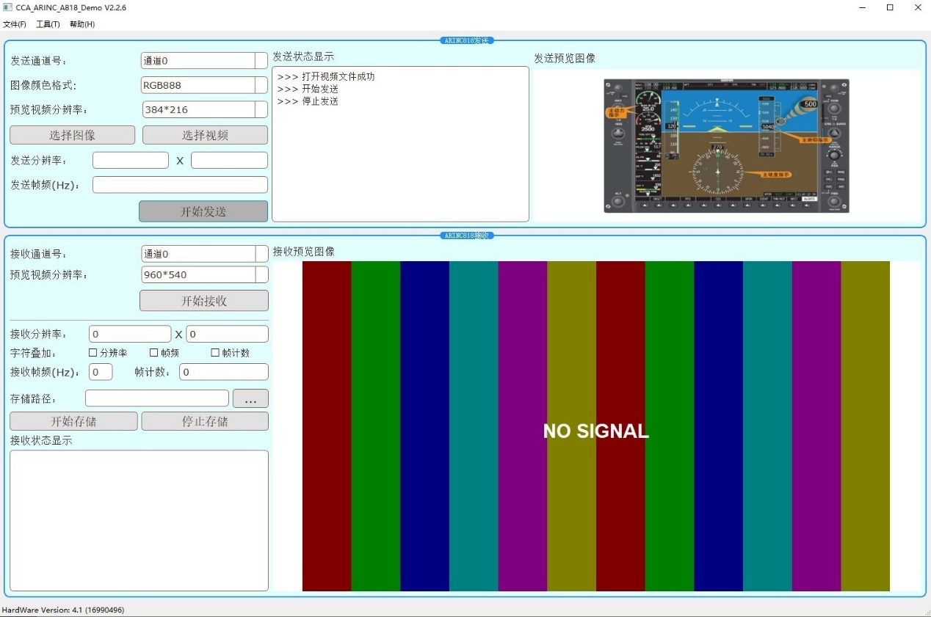Open the receive preview resolution 960*540 dropdown

point(261,275)
